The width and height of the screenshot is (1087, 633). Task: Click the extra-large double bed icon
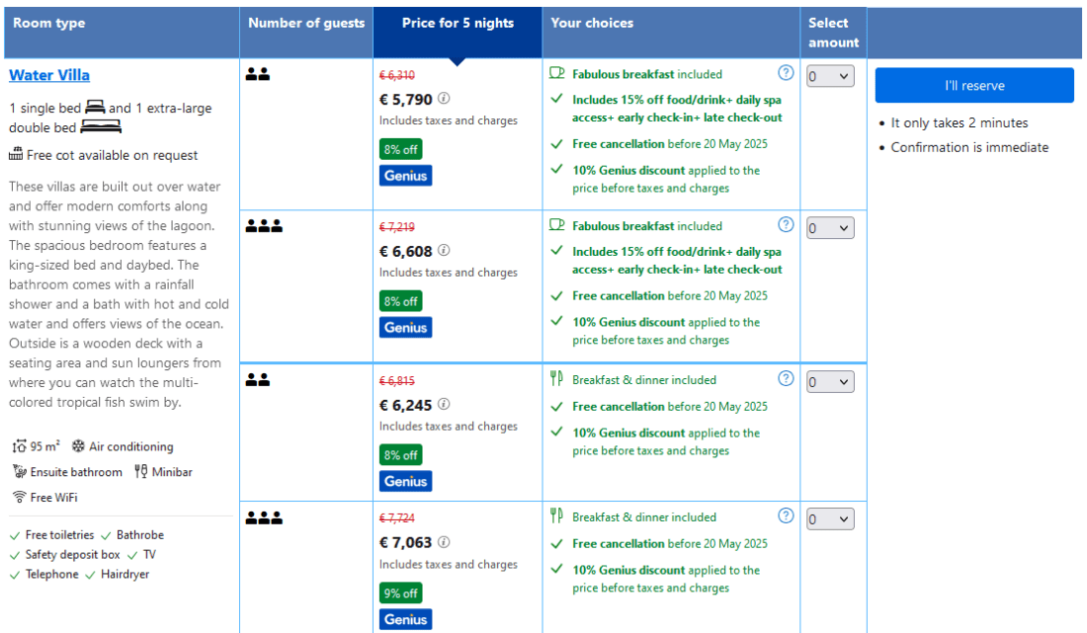pos(101,127)
